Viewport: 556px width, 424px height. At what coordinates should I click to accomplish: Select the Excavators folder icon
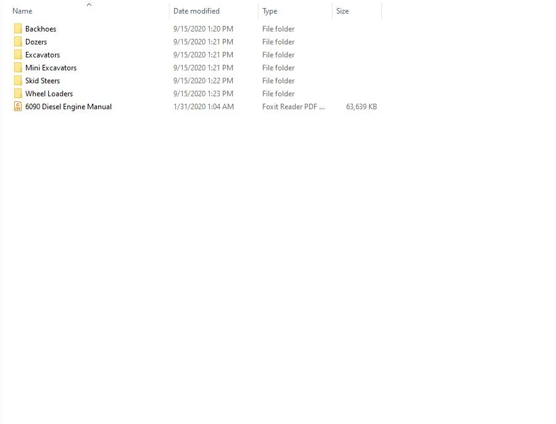18,54
